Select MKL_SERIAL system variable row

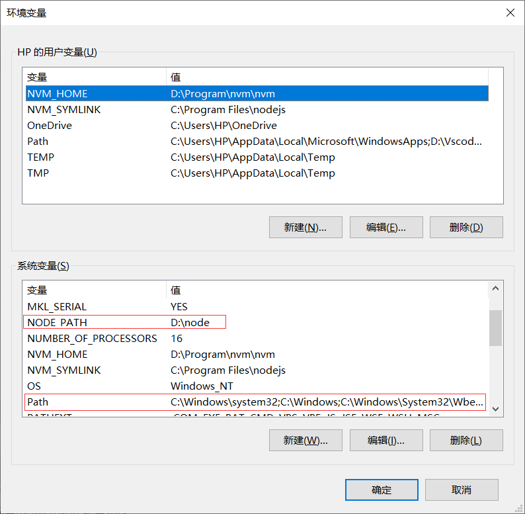(57, 307)
